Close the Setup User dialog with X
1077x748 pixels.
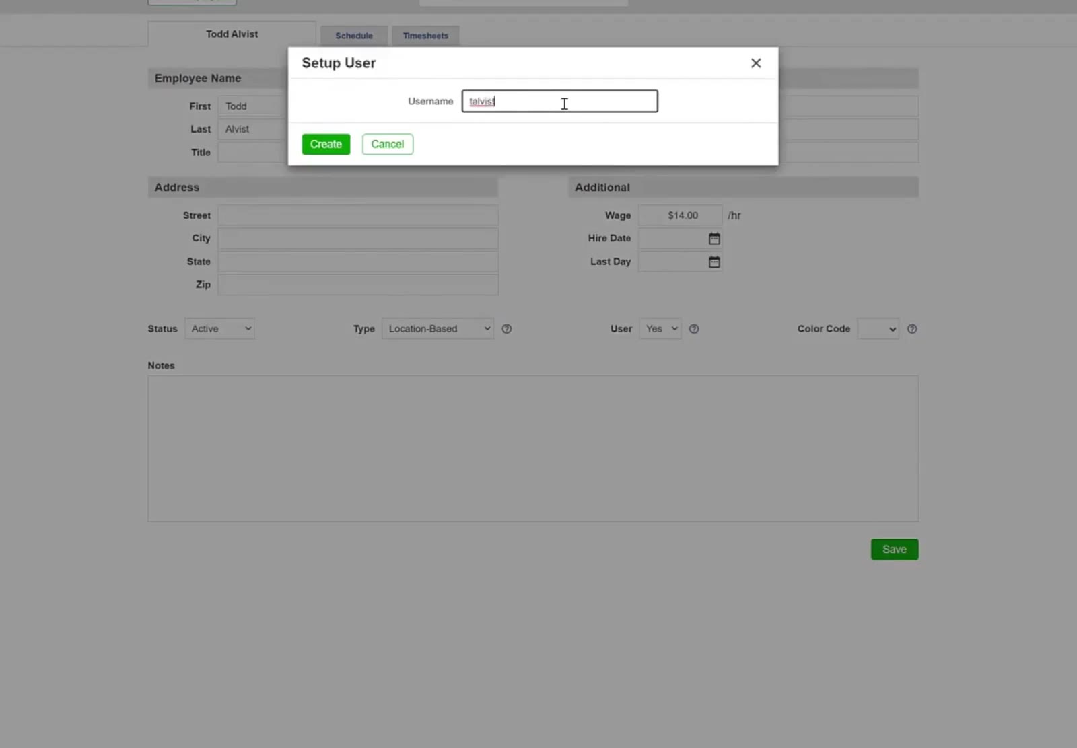[756, 63]
